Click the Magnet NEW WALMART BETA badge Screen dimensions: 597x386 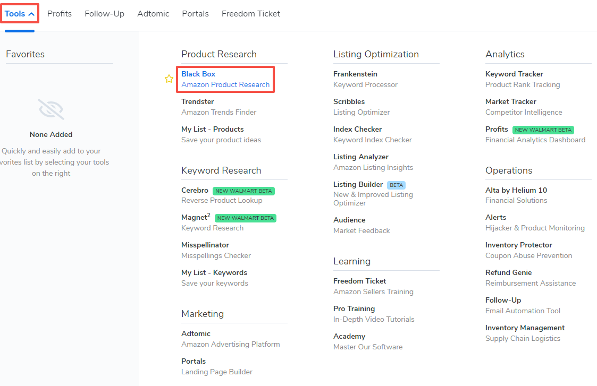click(246, 218)
